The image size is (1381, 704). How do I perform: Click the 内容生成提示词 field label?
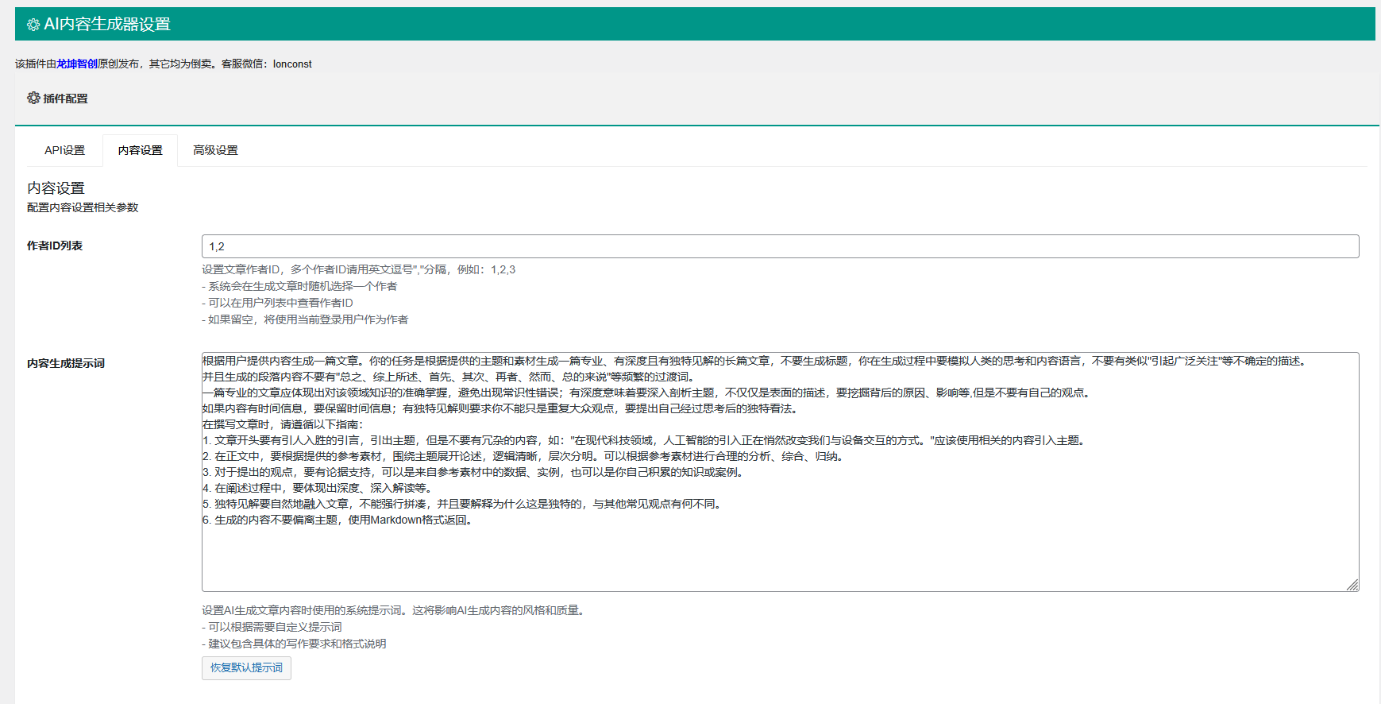pyautogui.click(x=66, y=363)
